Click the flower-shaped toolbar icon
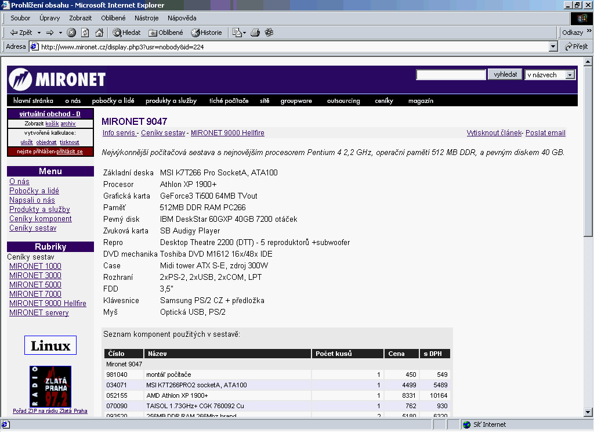 269,33
